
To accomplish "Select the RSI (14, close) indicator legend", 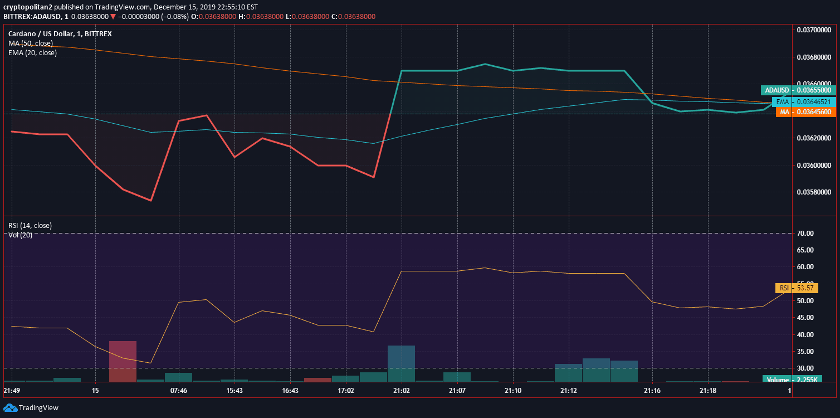I will (x=30, y=226).
